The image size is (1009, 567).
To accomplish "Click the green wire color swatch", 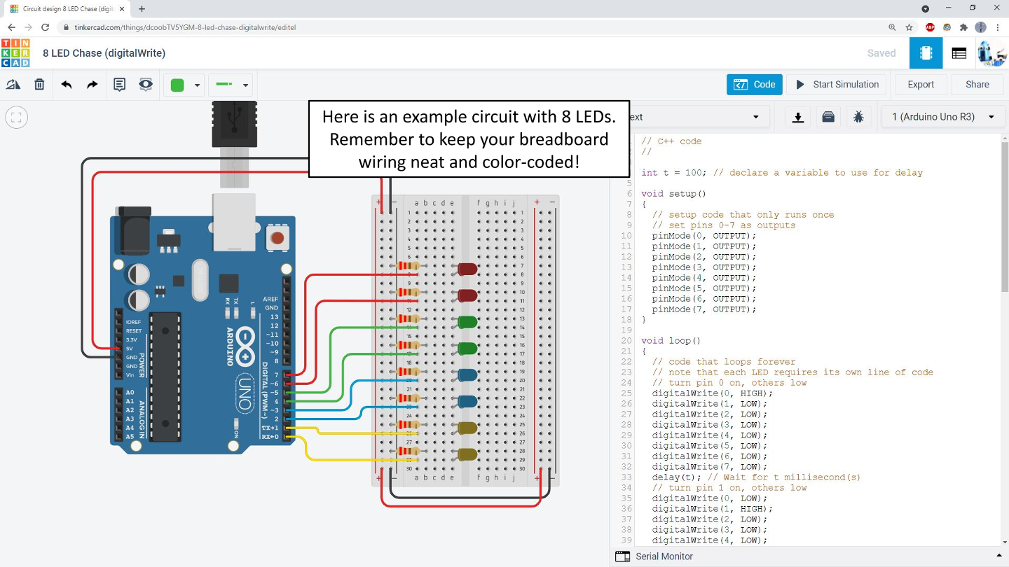I will click(177, 85).
